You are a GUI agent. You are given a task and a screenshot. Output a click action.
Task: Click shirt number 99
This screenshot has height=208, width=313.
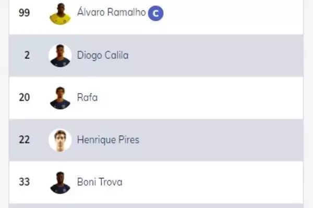pyautogui.click(x=24, y=13)
